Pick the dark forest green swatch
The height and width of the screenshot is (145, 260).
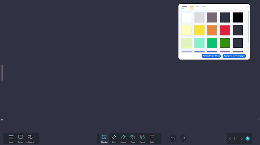coord(225,43)
